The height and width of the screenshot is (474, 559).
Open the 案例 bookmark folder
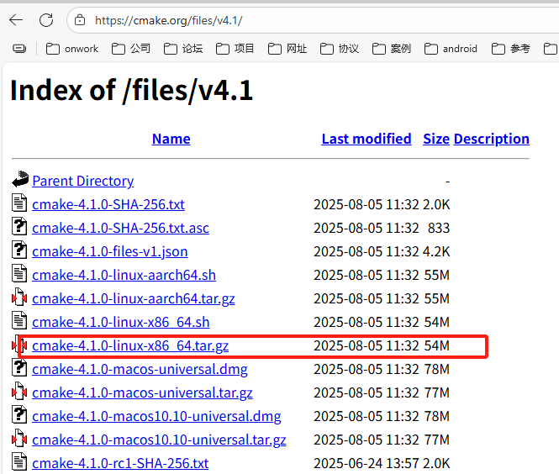(x=392, y=49)
